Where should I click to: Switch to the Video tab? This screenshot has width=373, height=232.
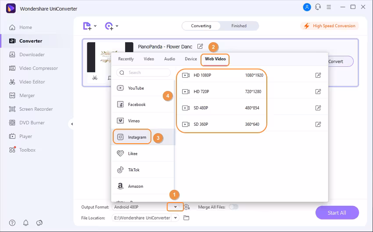point(149,59)
